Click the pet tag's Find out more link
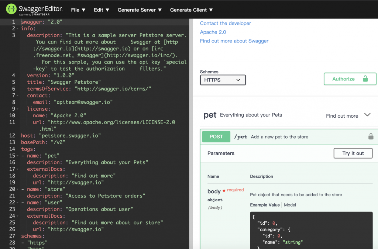The image size is (378, 249). [x=342, y=116]
